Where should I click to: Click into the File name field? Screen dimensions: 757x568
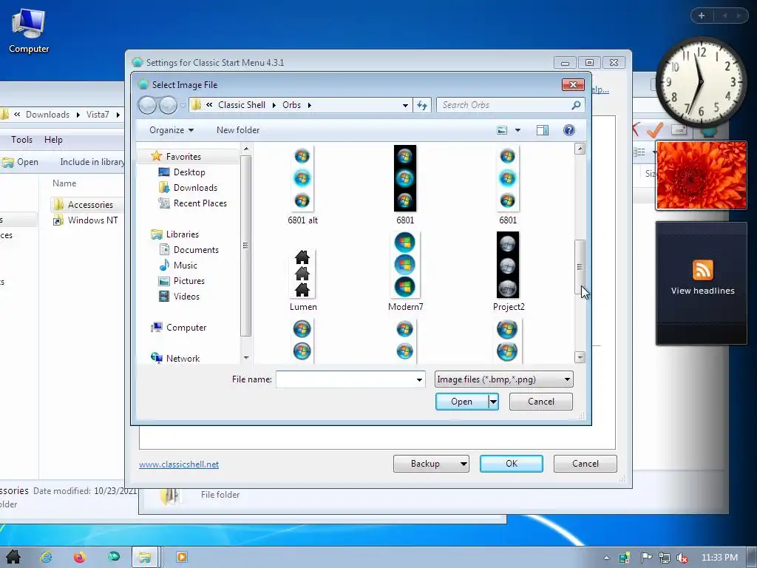point(345,379)
